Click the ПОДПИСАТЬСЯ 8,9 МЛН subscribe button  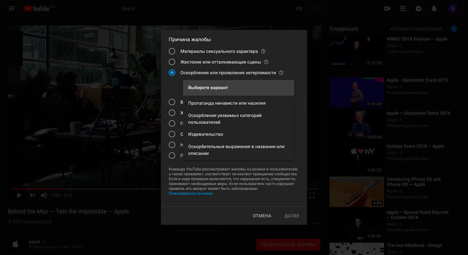pyautogui.click(x=288, y=245)
